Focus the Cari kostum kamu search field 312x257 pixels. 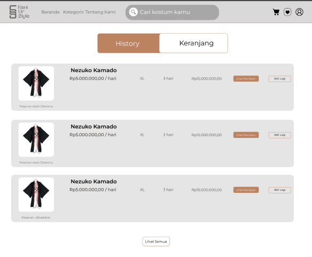[x=172, y=12]
